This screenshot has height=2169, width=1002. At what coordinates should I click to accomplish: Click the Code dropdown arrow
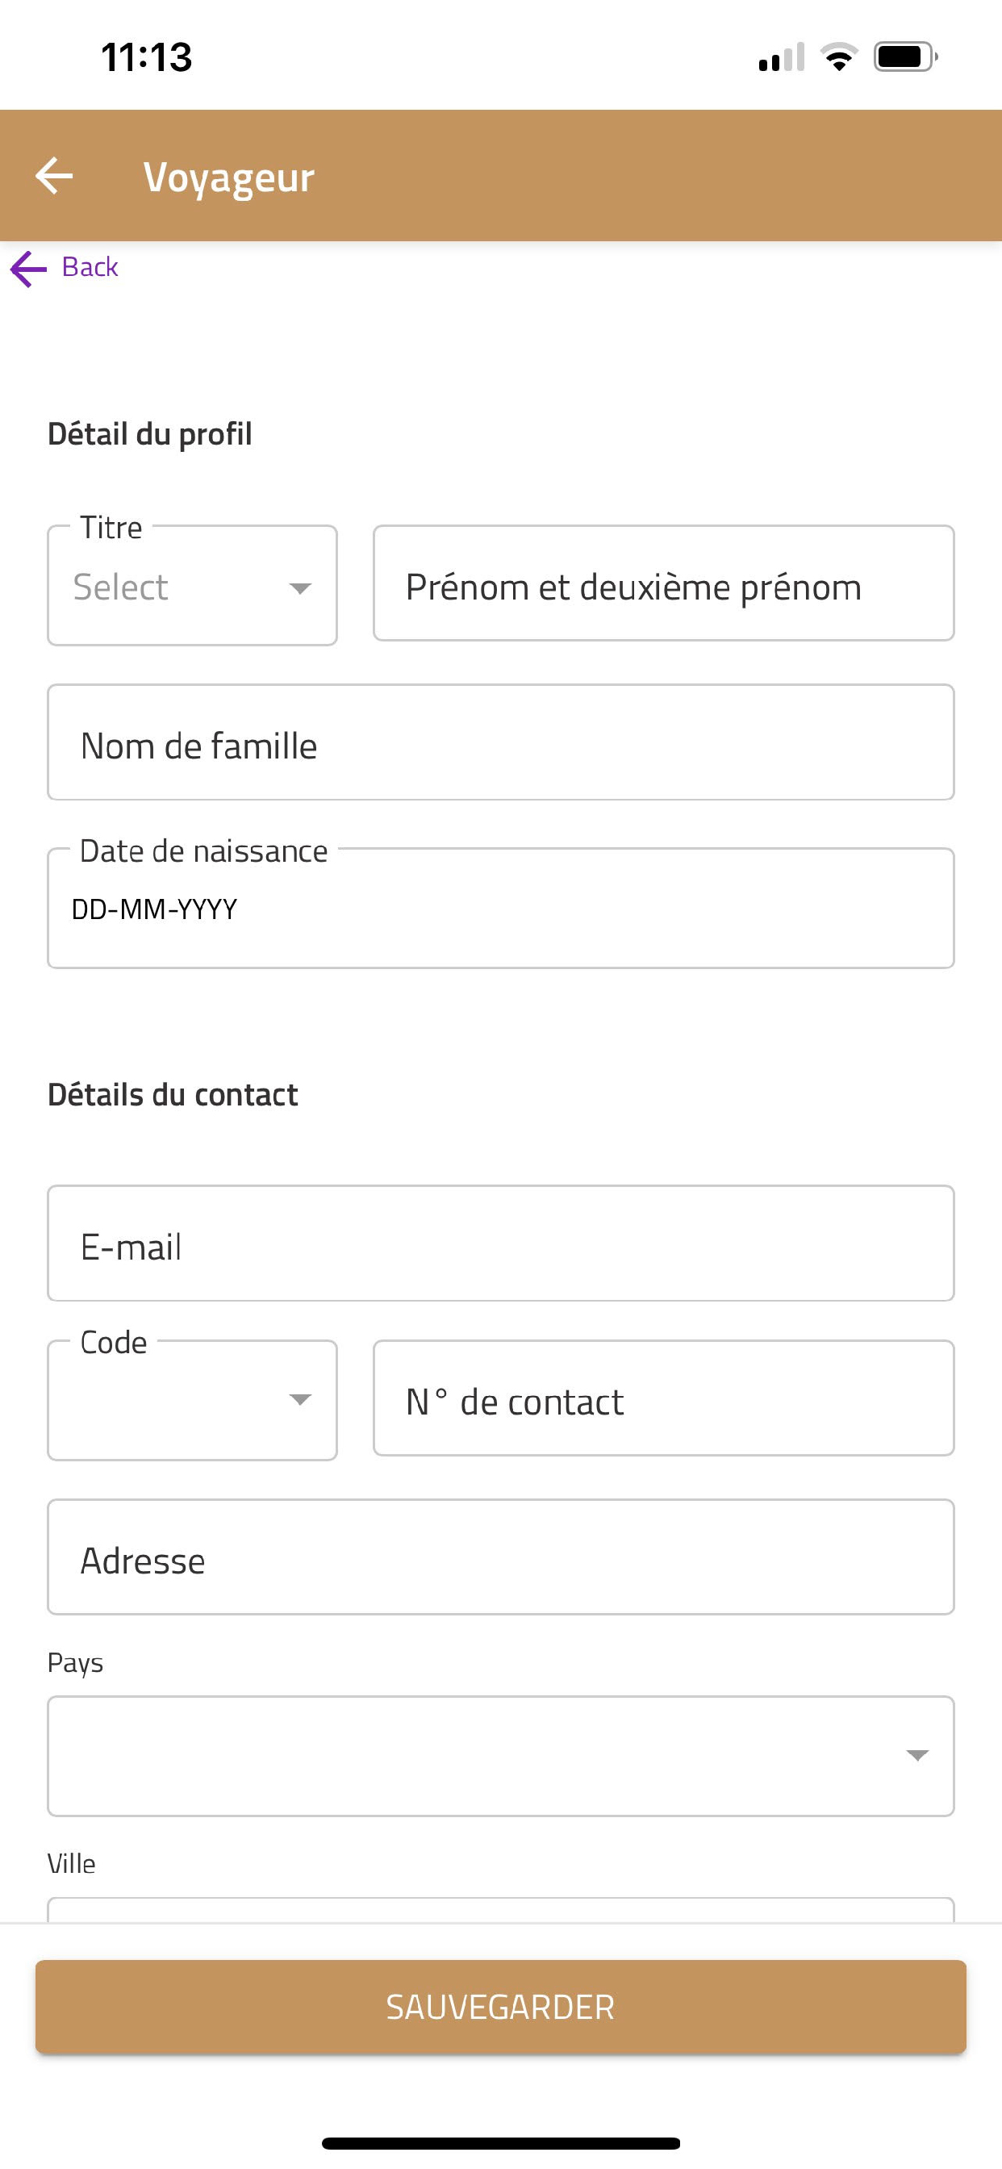pos(301,1399)
